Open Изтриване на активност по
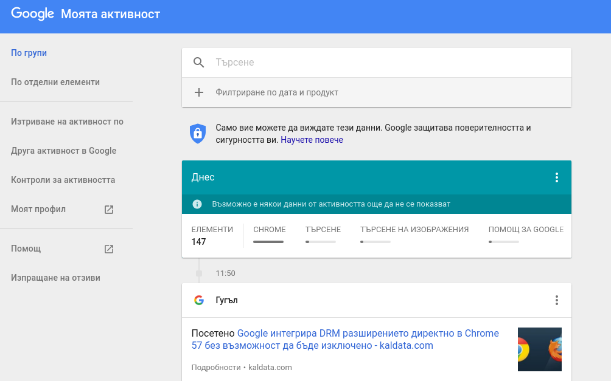The width and height of the screenshot is (611, 381). 67,122
